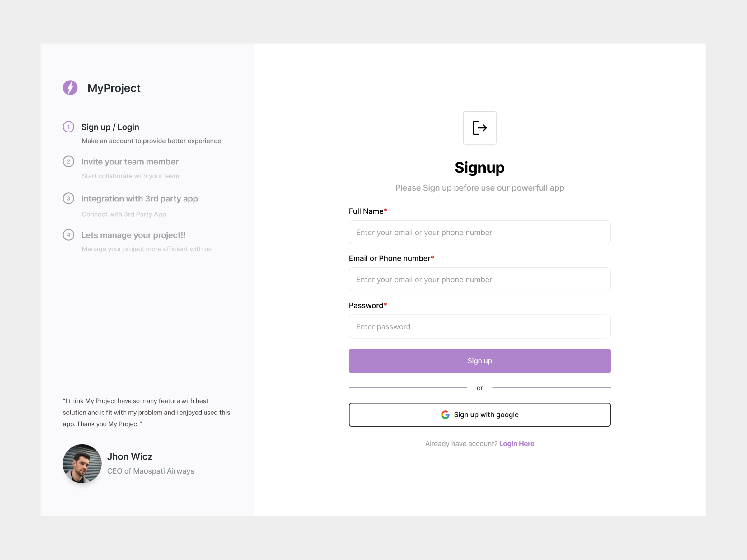Select the Invite your team member step label
Screen dimensions: 747x560
coord(130,162)
